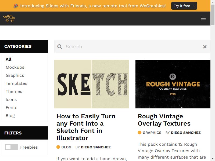Select the All category
Image resolution: width=215 pixels, height=161 pixels.
pos(9,59)
